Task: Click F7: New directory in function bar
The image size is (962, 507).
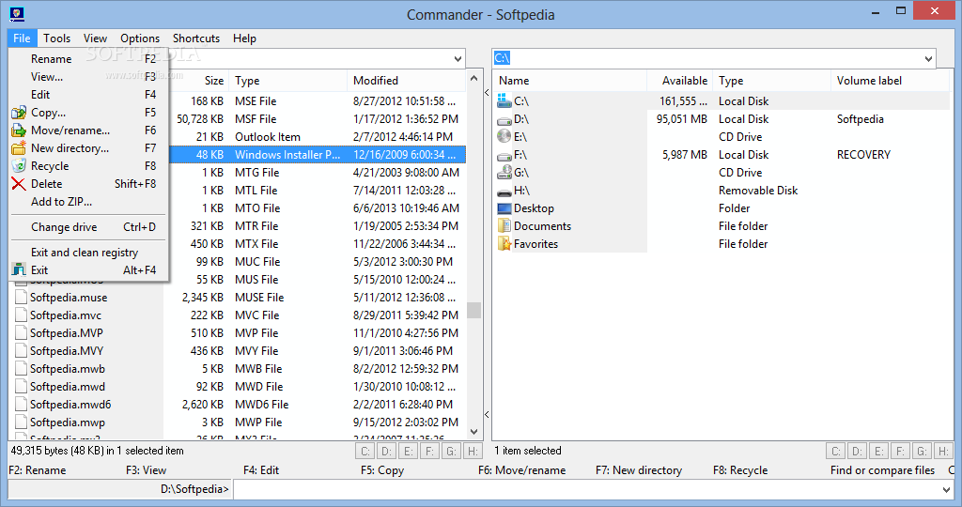Action: tap(639, 470)
